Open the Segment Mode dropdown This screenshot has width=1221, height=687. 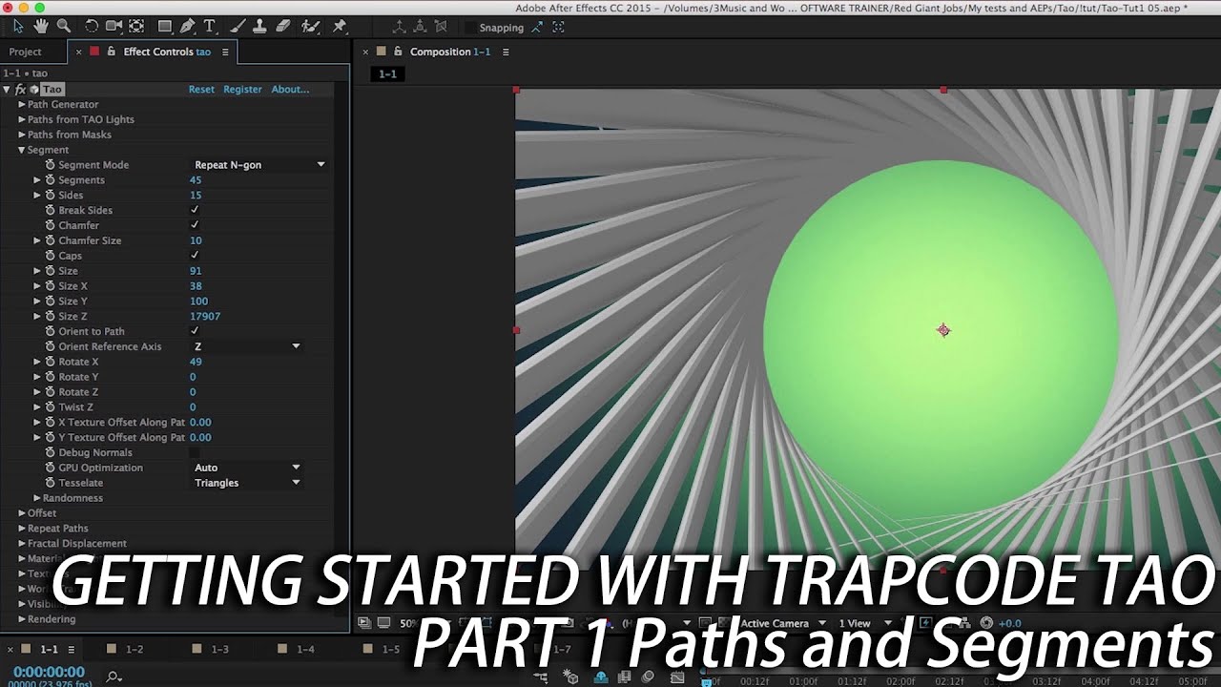(259, 165)
